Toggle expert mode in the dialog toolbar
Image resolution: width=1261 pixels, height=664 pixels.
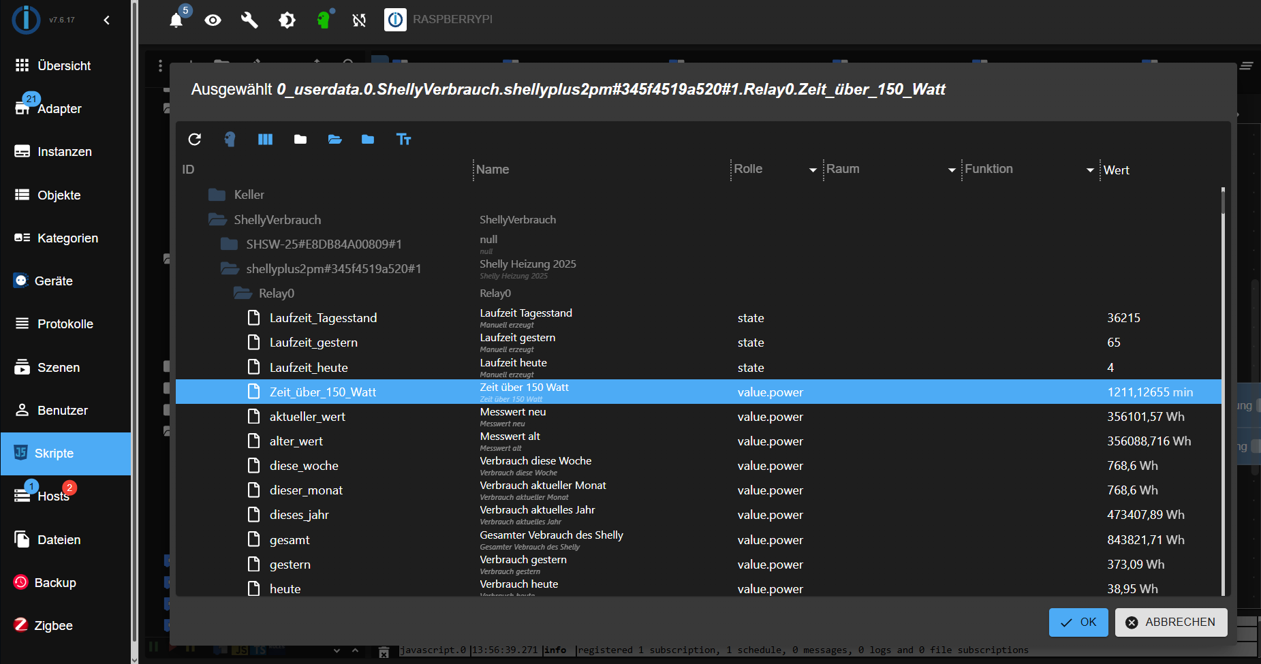point(230,139)
